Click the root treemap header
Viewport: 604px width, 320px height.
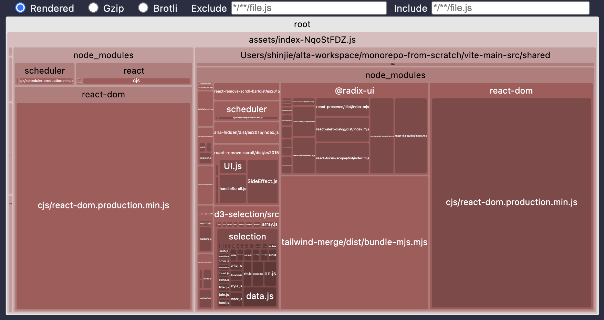click(302, 24)
